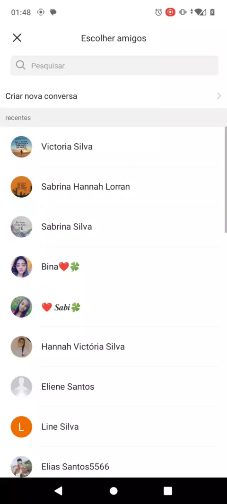Tap the search magnifier icon

[21, 66]
